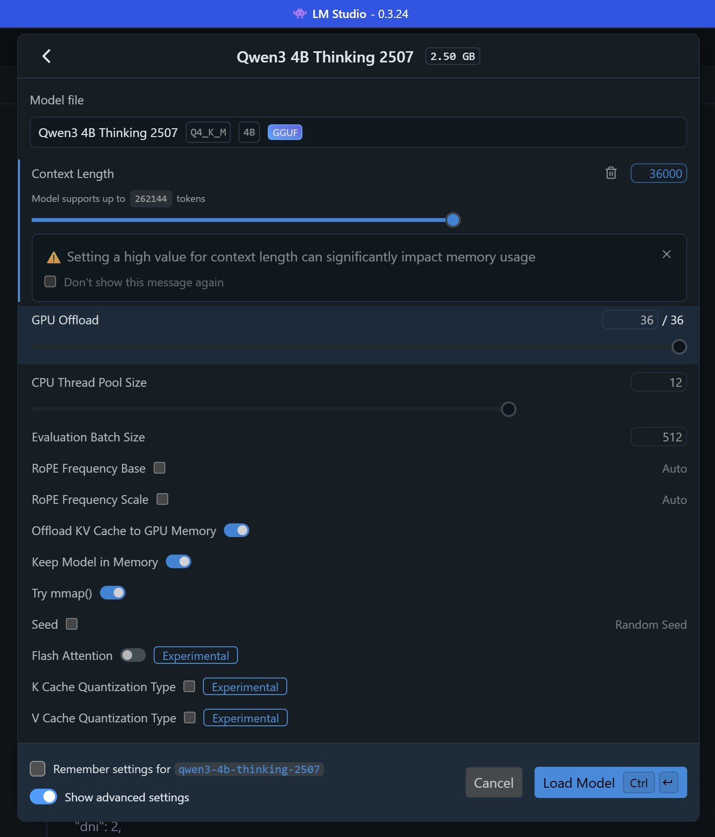Click the LM Studio logo icon in title bar
715x837 pixels.
pos(299,14)
